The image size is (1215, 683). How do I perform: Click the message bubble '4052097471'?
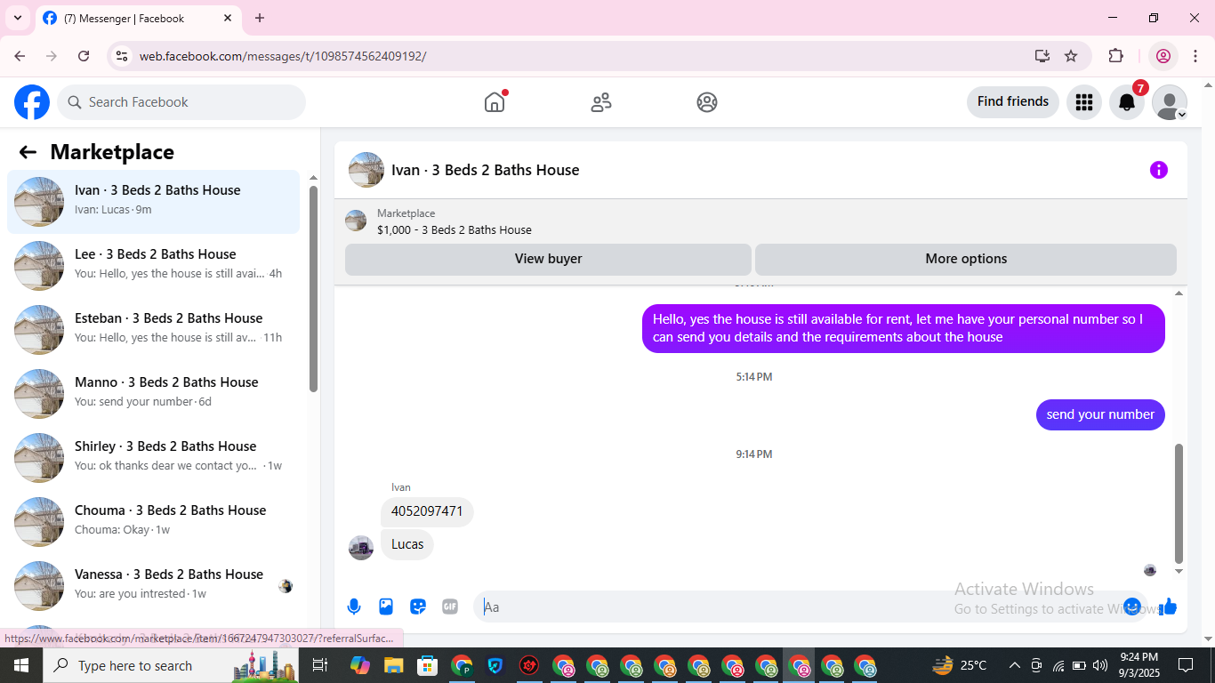[x=427, y=512]
